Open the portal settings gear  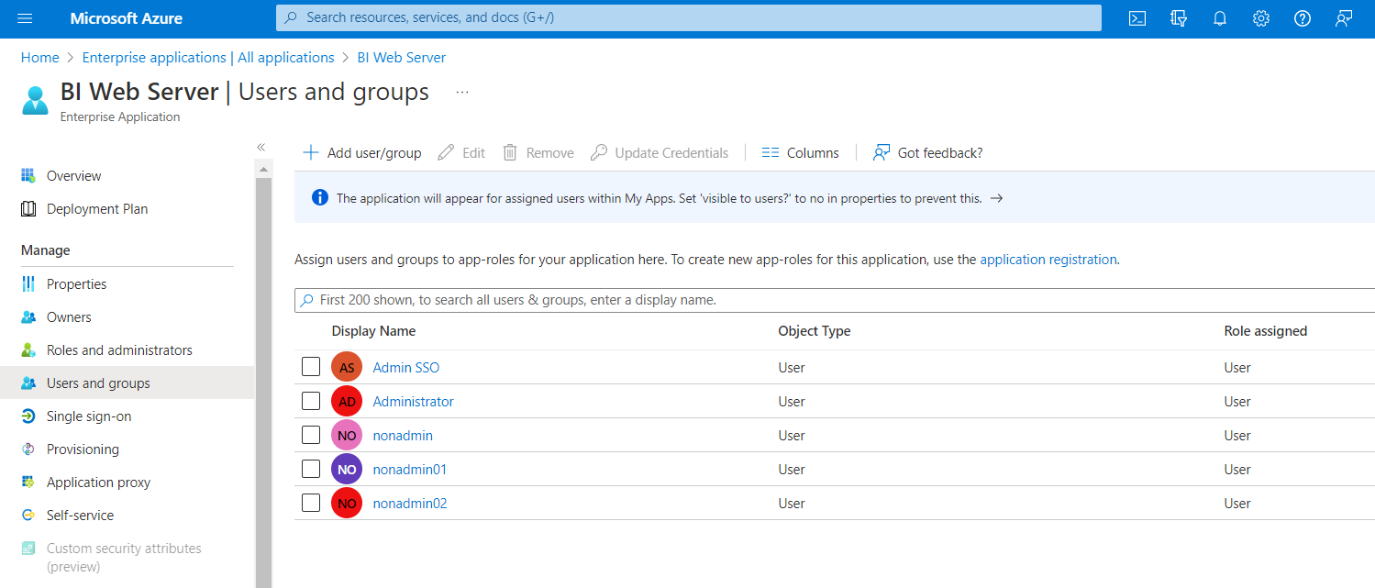1261,18
